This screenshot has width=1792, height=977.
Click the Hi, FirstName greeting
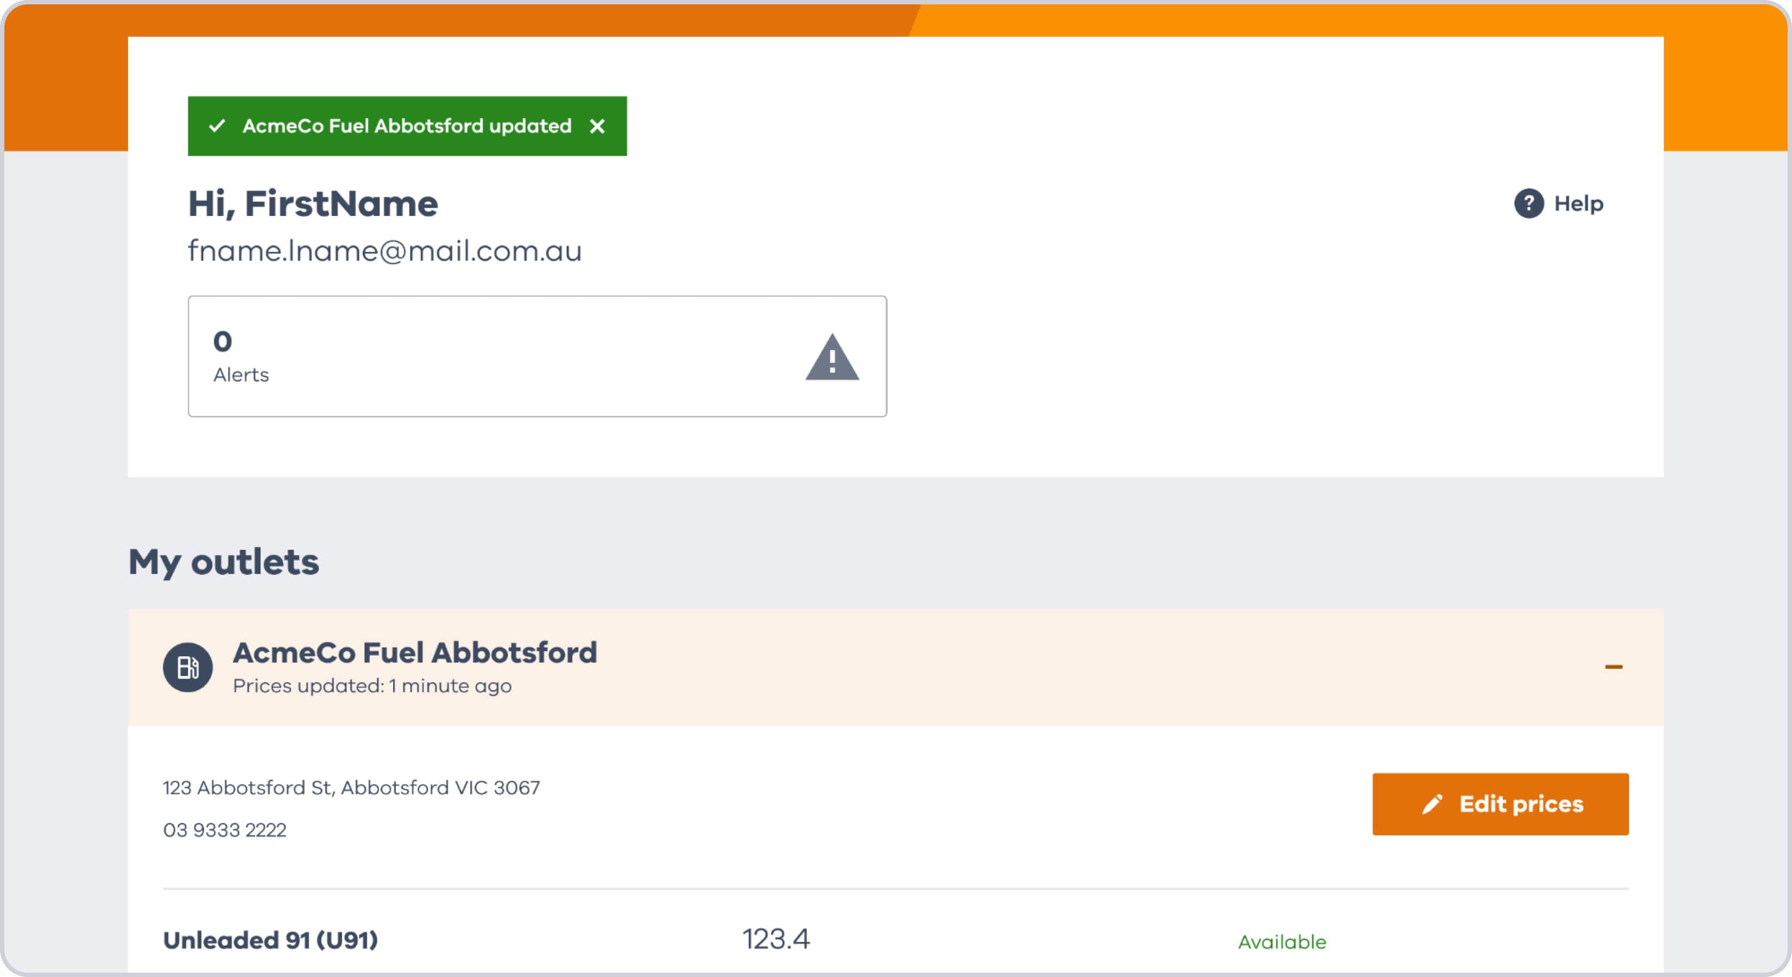313,204
